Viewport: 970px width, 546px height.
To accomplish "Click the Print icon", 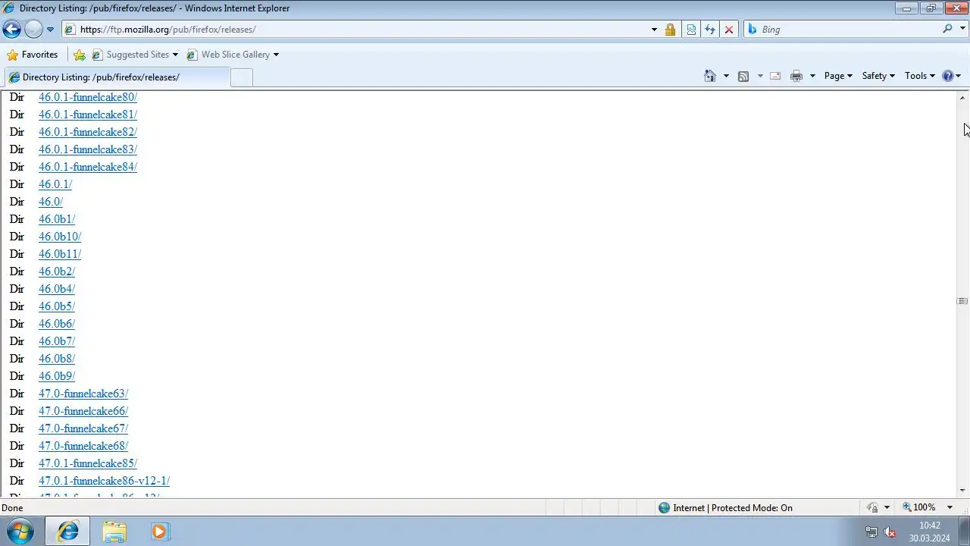I will [796, 76].
